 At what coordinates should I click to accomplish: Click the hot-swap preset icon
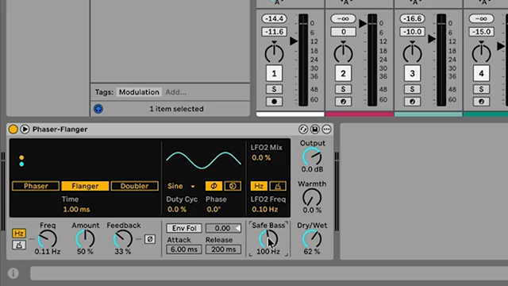pyautogui.click(x=303, y=129)
